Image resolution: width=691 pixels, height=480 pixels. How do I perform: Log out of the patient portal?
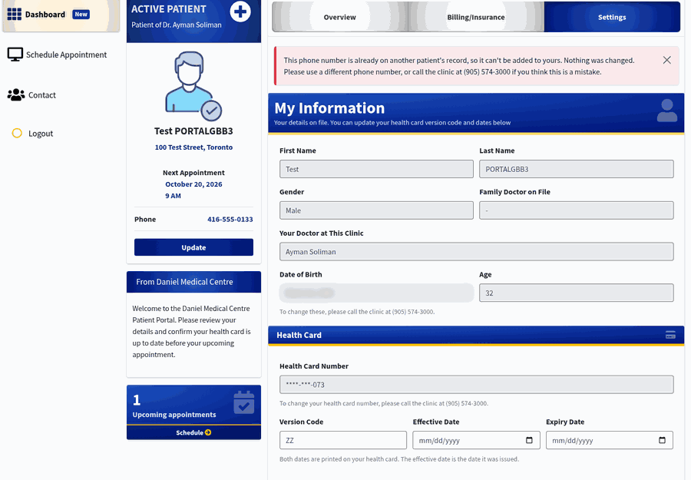(32, 133)
